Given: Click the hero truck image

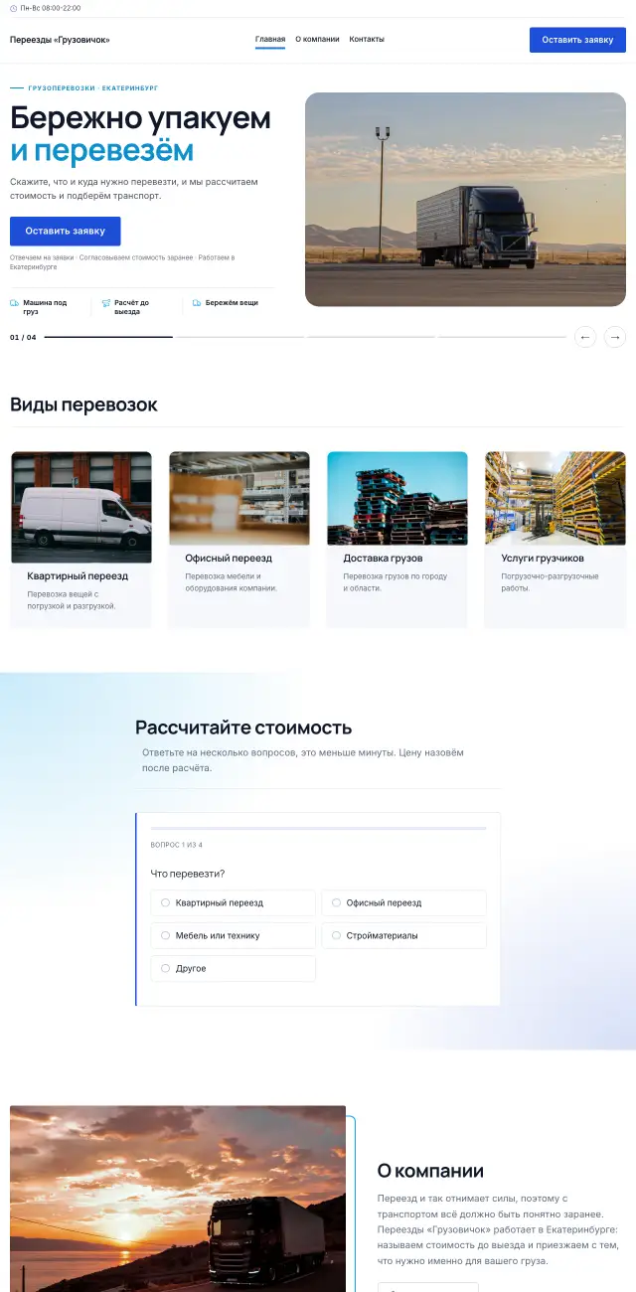Looking at the screenshot, I should pos(465,199).
